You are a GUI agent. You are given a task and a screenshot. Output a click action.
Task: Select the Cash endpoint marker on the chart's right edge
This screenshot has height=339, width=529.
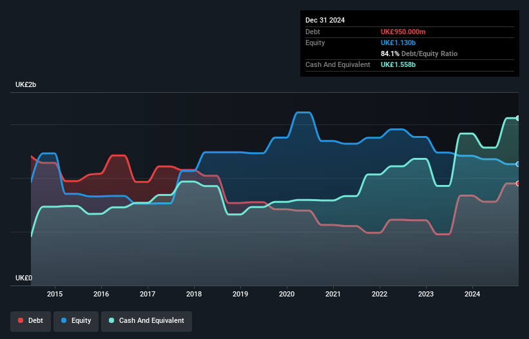coord(518,118)
